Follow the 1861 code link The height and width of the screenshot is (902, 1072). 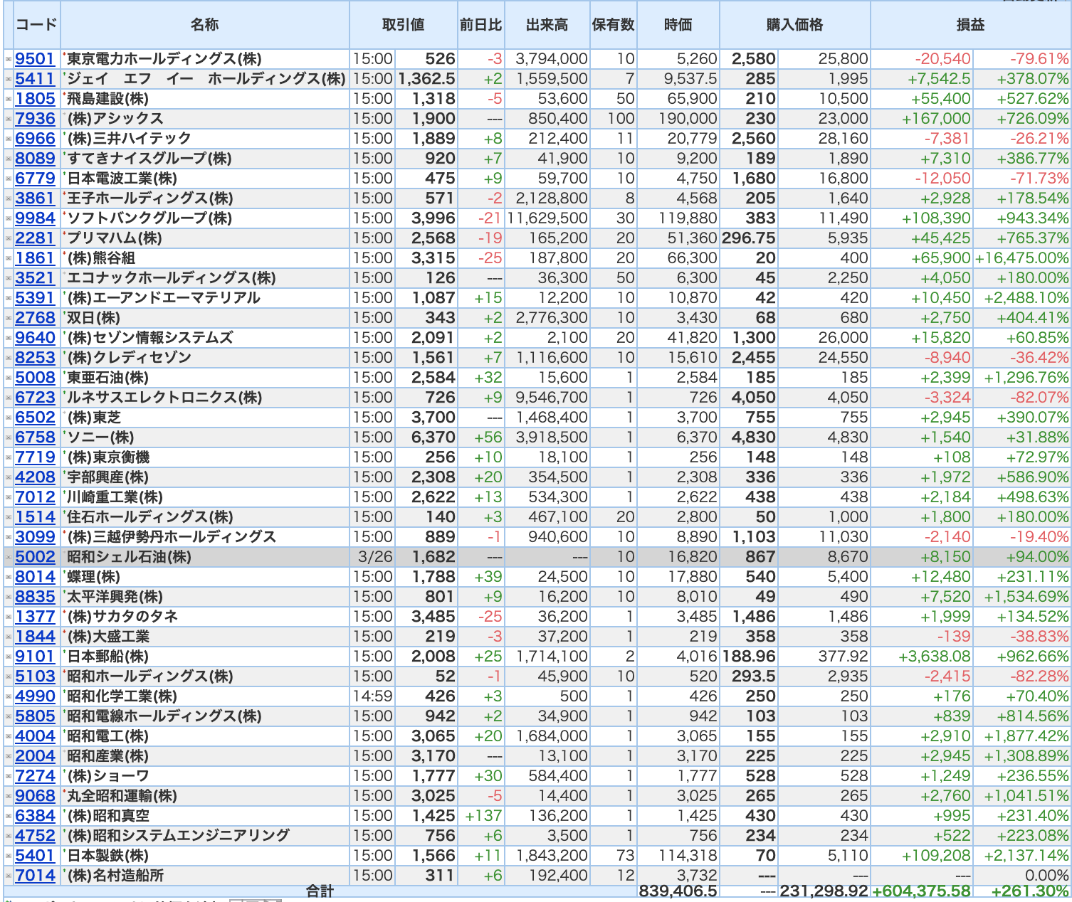pyautogui.click(x=35, y=258)
